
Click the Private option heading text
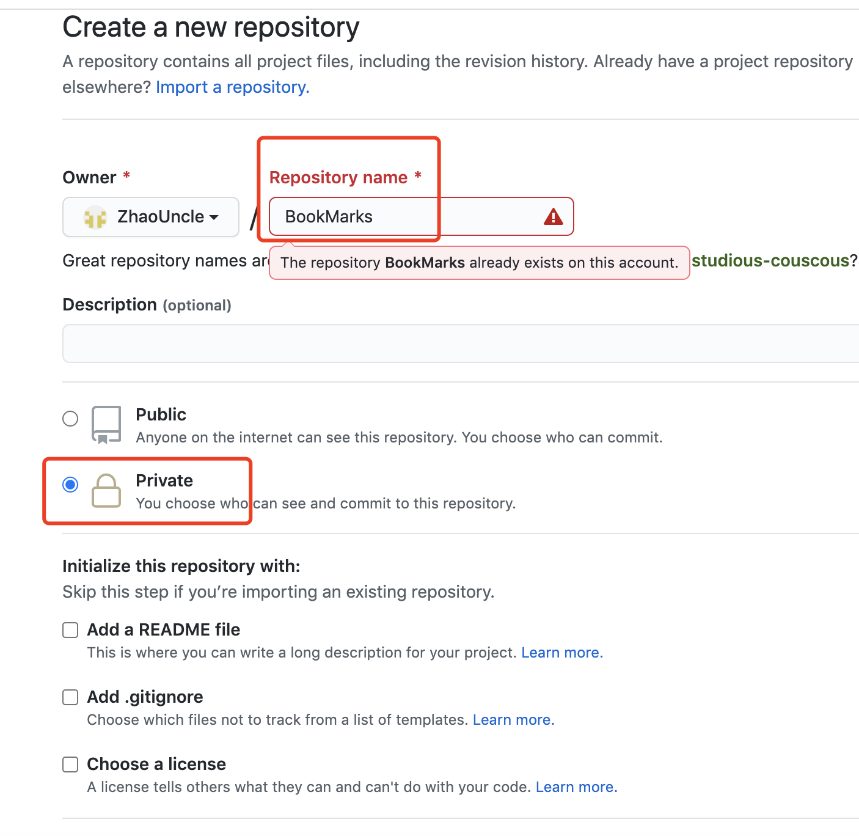(x=164, y=480)
